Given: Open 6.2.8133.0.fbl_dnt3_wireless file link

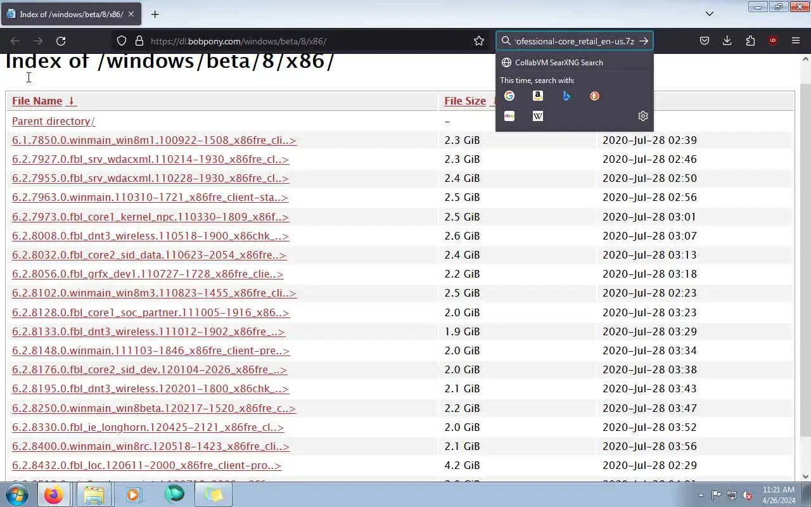Looking at the screenshot, I should (x=148, y=331).
